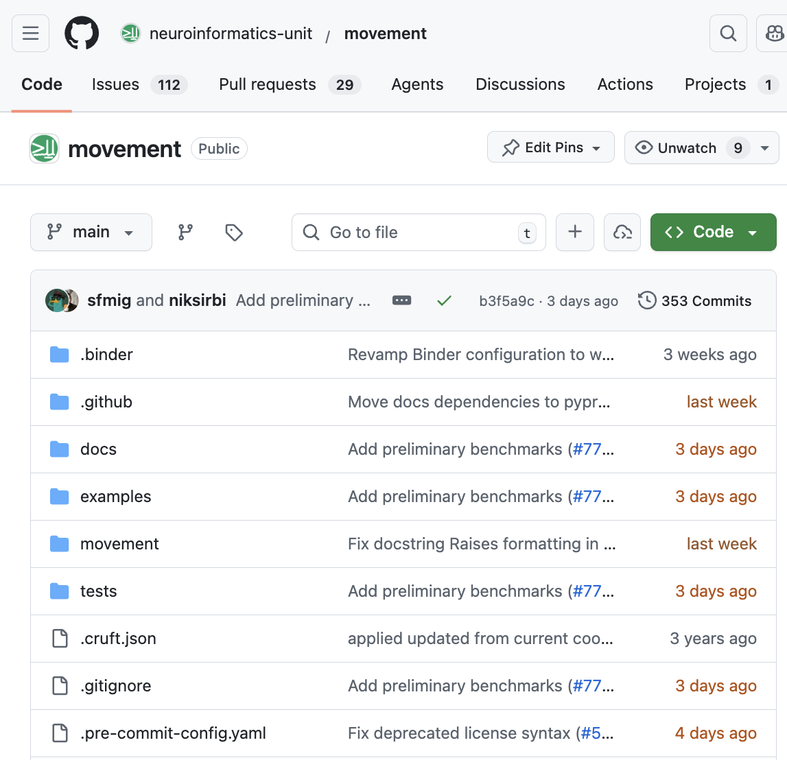The height and width of the screenshot is (760, 787).
Task: View tags via the tag icon
Action: click(234, 233)
